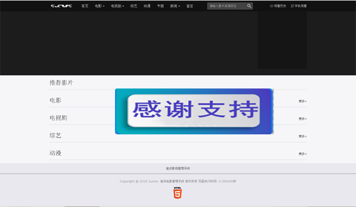Expand the 电视剧 dropdown menu
Screen dimensions: 356x207
[117, 6]
